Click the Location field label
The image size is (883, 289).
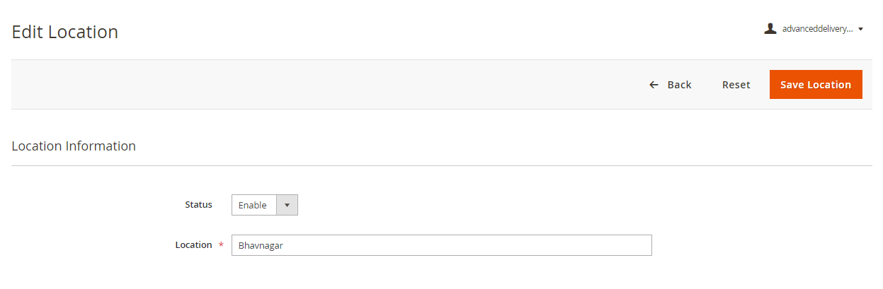[x=193, y=244]
